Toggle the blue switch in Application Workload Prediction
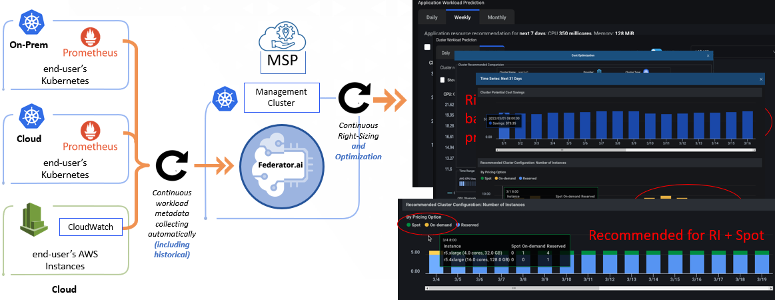The width and height of the screenshot is (775, 300). point(656,50)
